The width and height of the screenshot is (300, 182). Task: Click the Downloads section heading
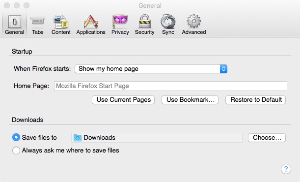(x=27, y=120)
